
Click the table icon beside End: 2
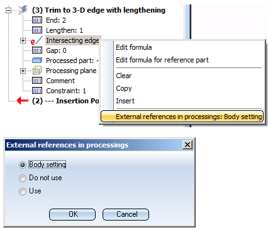(x=37, y=20)
